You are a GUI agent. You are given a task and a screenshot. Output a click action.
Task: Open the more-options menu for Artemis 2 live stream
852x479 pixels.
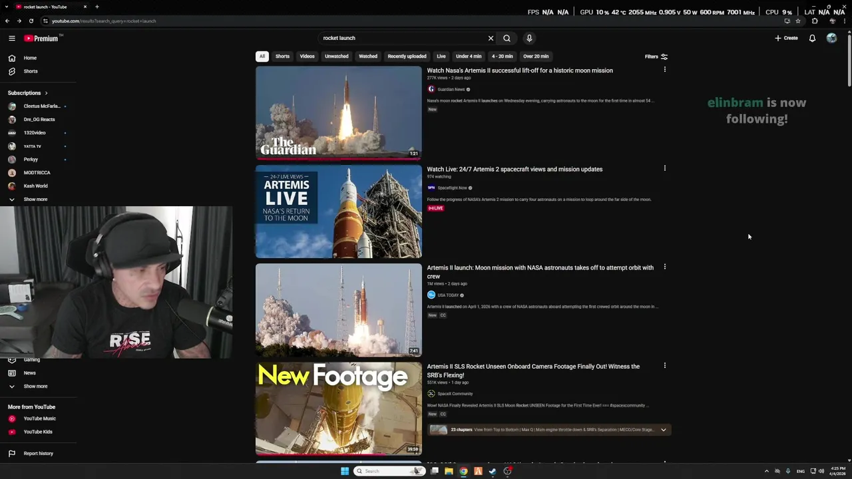click(x=664, y=168)
